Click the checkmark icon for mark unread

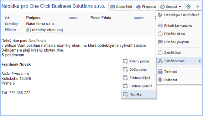[x=160, y=15]
